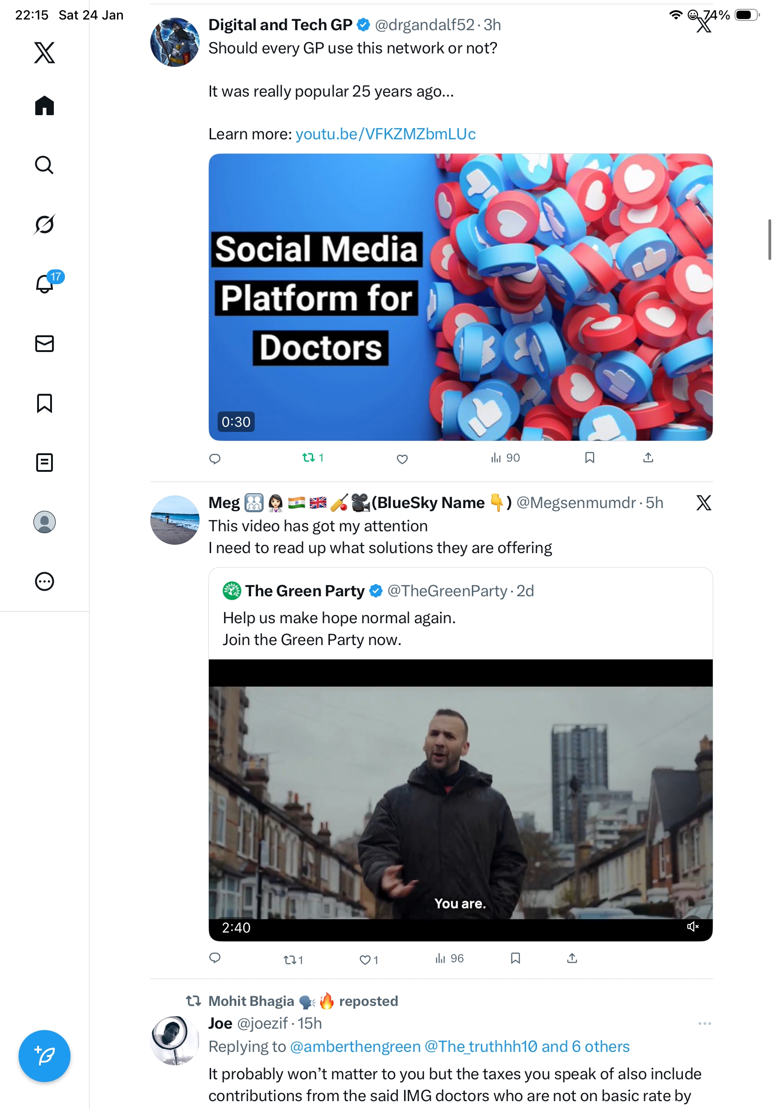
Task: Open share menu under Meg's post
Action: coord(572,958)
